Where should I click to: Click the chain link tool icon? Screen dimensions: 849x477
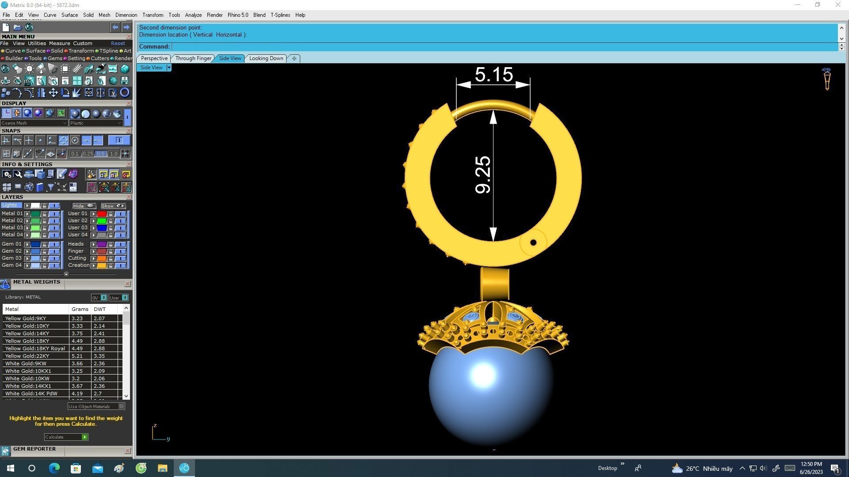click(89, 93)
